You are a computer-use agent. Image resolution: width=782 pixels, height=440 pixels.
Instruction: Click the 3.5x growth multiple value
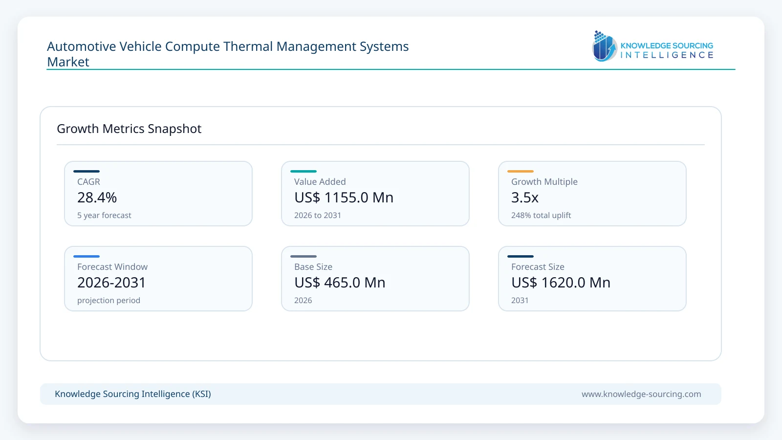[525, 198]
